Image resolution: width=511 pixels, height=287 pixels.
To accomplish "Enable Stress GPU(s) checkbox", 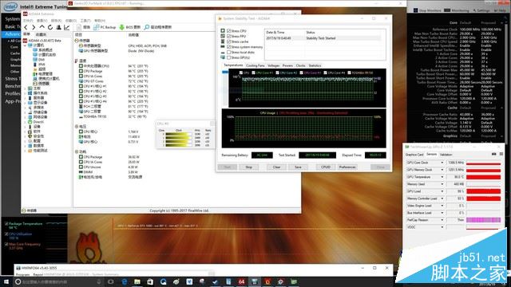I will point(229,57).
